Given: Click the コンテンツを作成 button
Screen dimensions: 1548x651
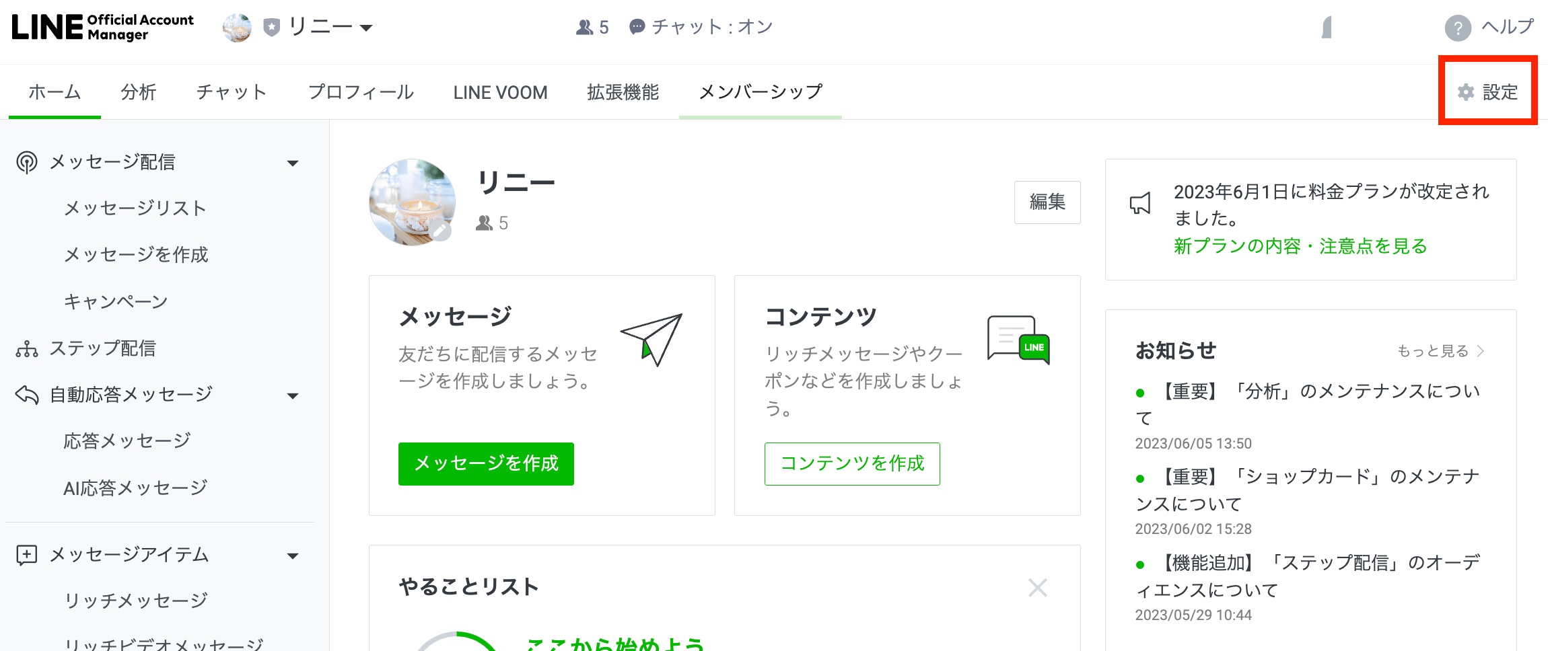Looking at the screenshot, I should click(852, 463).
